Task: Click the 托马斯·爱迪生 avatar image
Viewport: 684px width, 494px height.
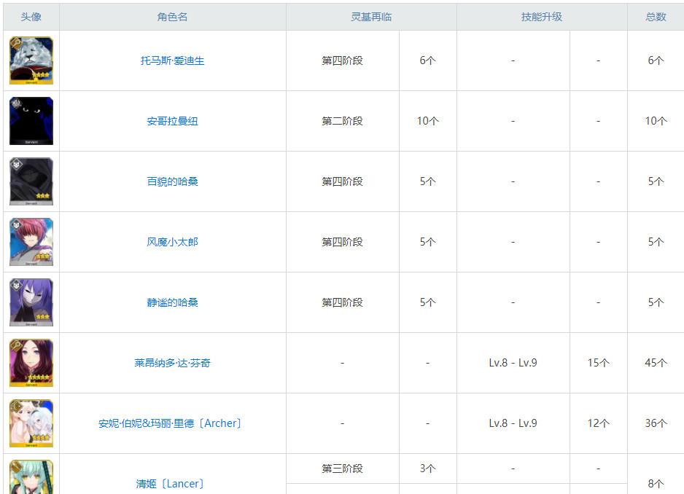Action: [x=31, y=60]
